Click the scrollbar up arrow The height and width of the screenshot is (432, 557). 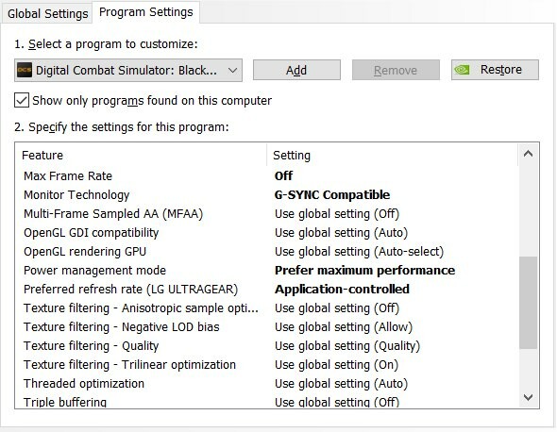529,154
